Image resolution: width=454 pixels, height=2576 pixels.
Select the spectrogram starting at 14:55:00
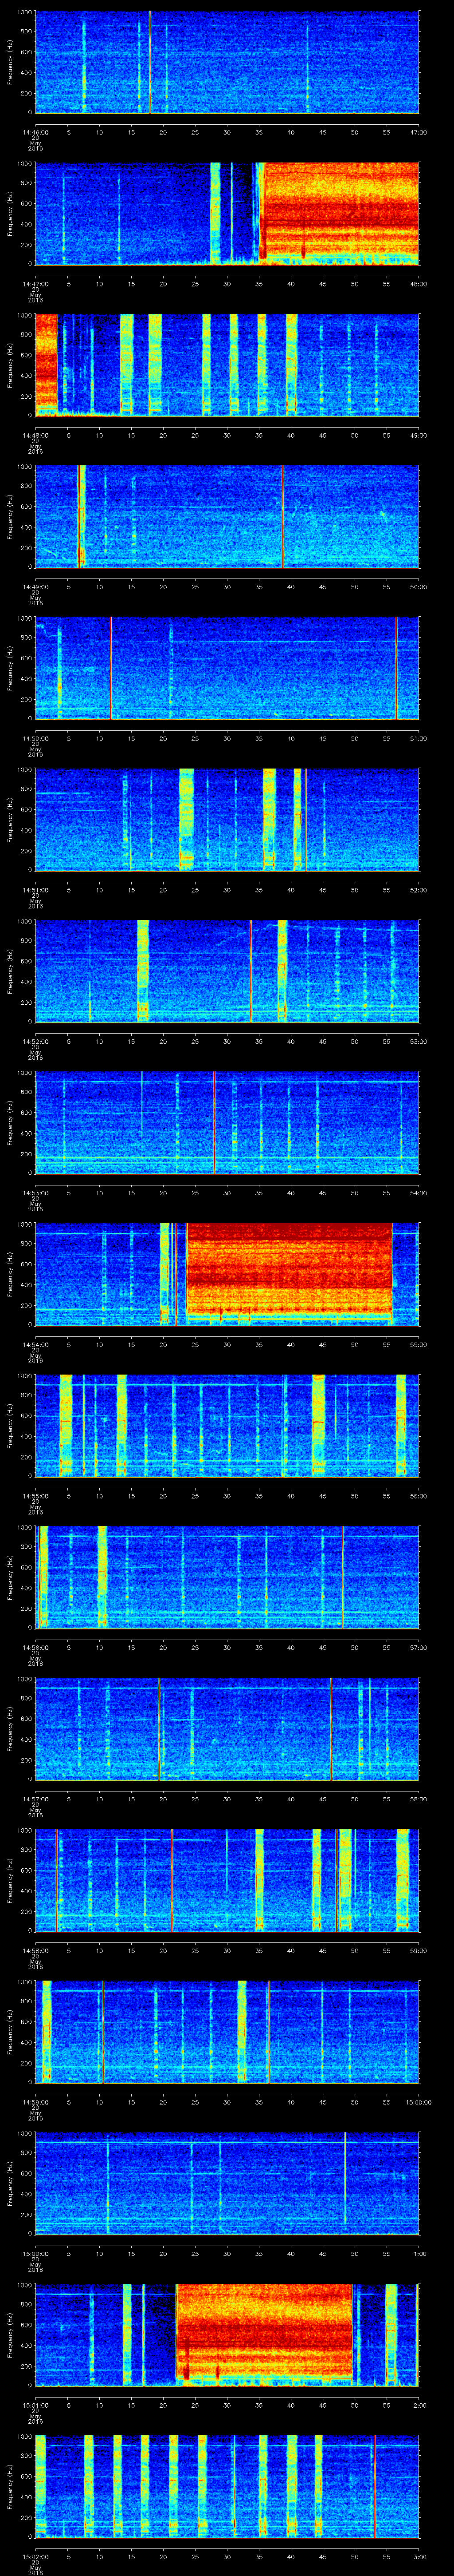click(x=227, y=1426)
